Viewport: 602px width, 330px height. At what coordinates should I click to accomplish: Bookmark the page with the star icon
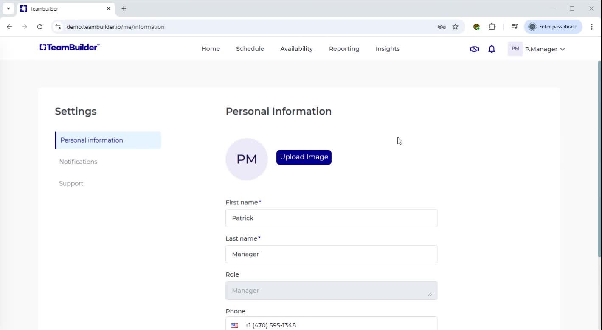point(455,26)
